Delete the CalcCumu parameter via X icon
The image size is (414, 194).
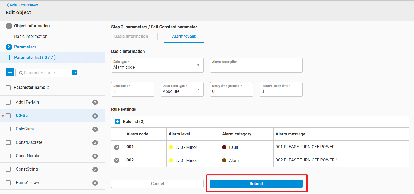tap(95, 129)
